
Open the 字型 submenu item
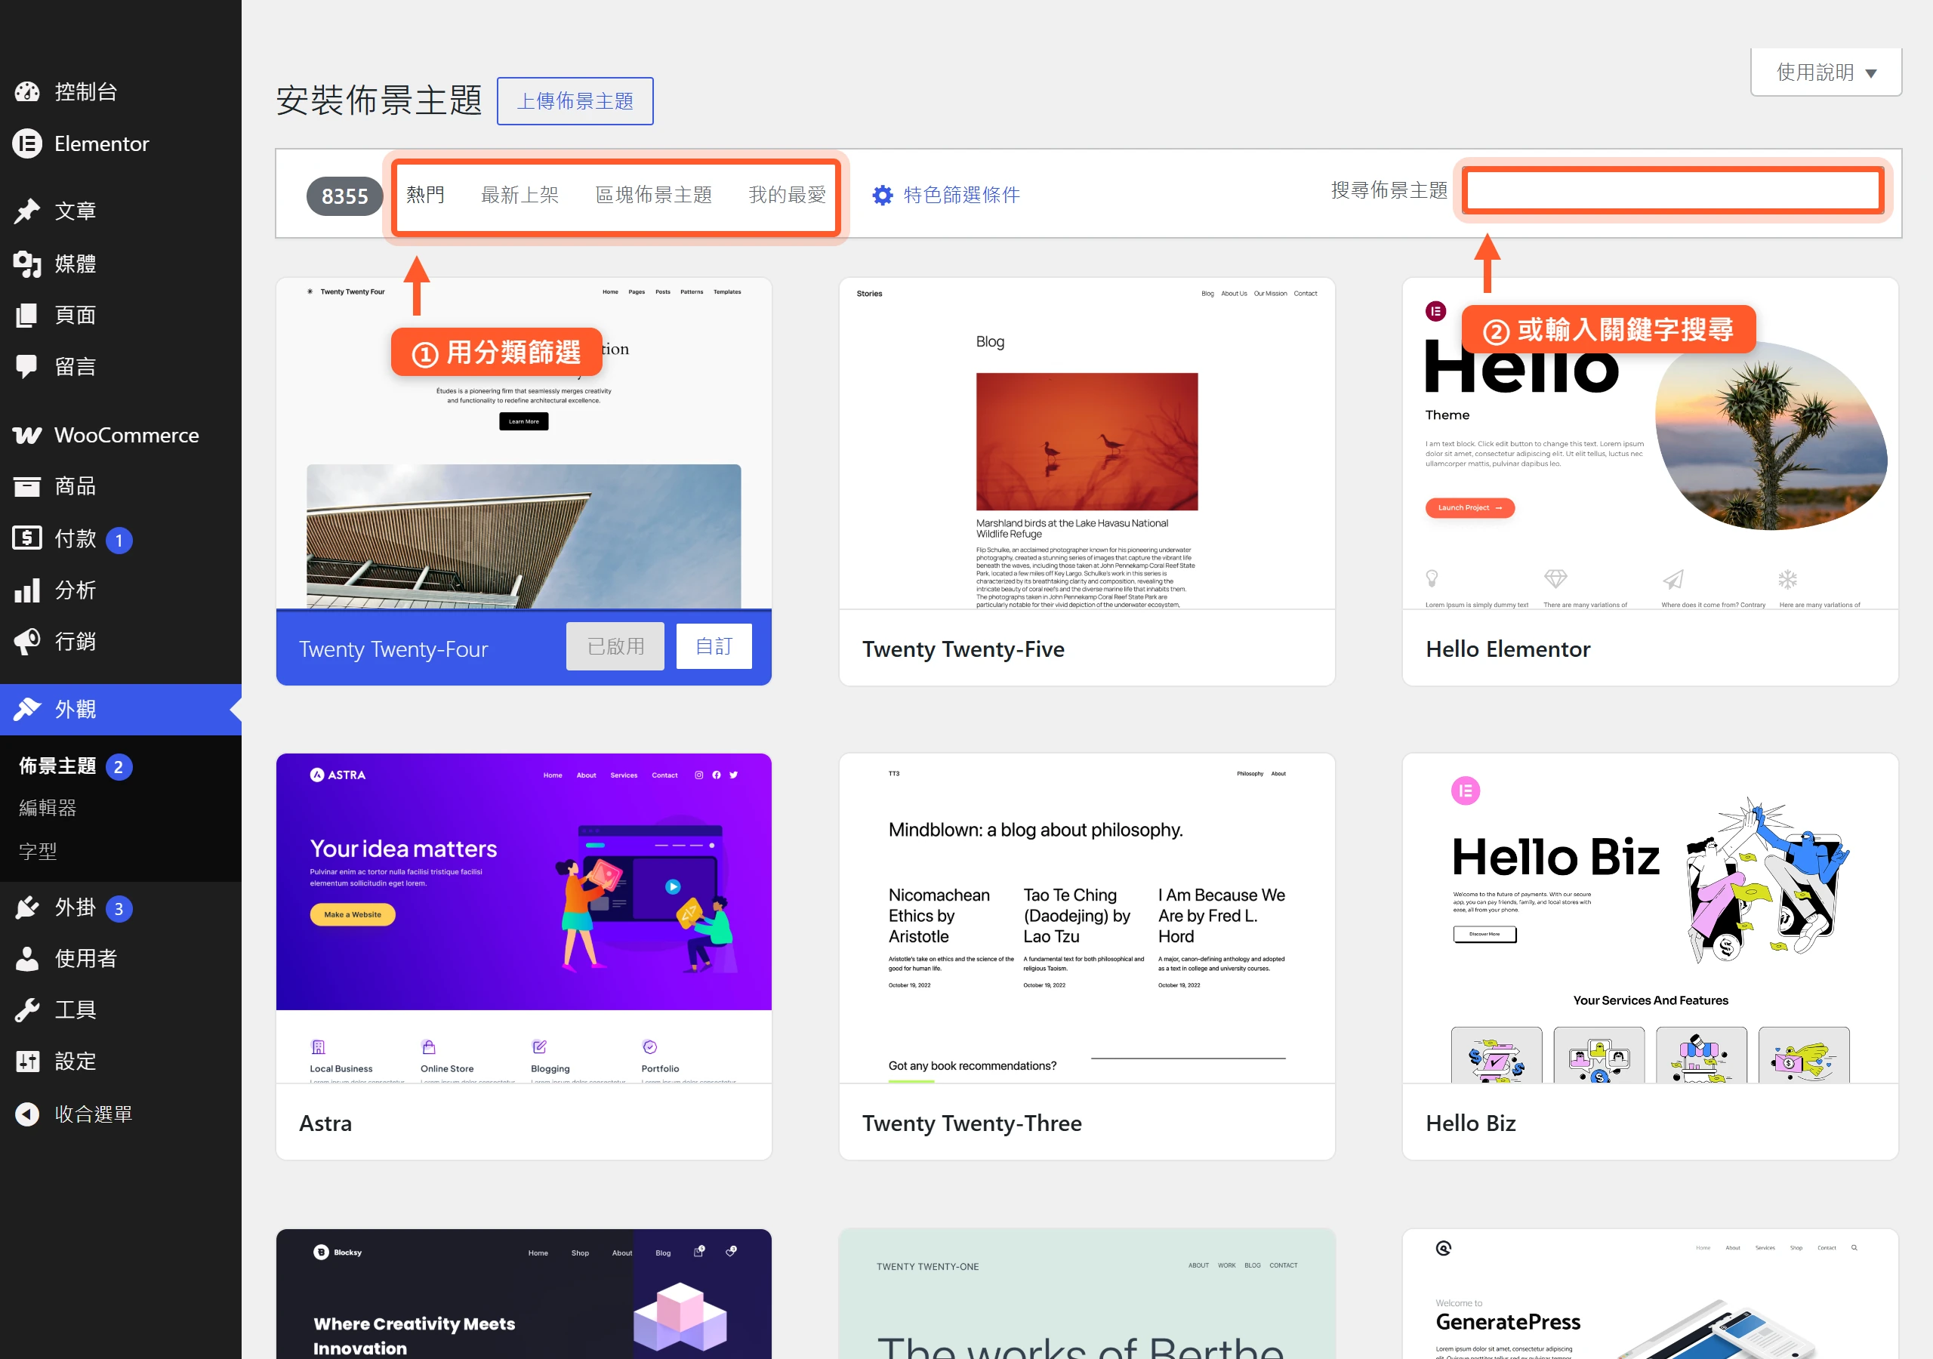(x=38, y=852)
